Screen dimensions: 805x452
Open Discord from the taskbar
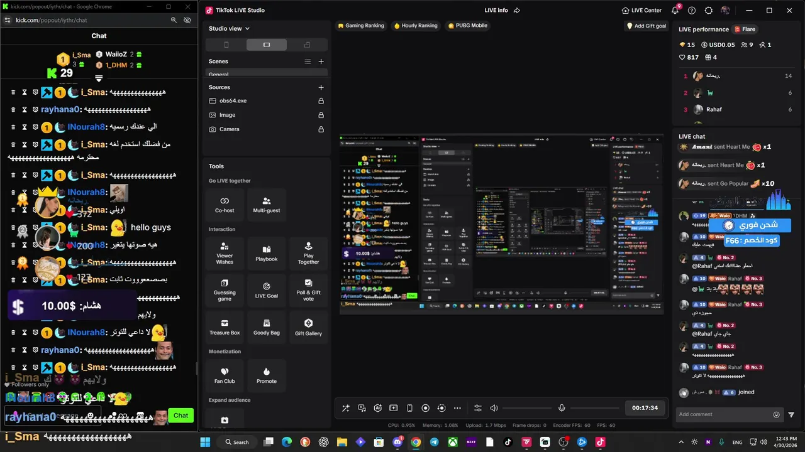coord(397,442)
